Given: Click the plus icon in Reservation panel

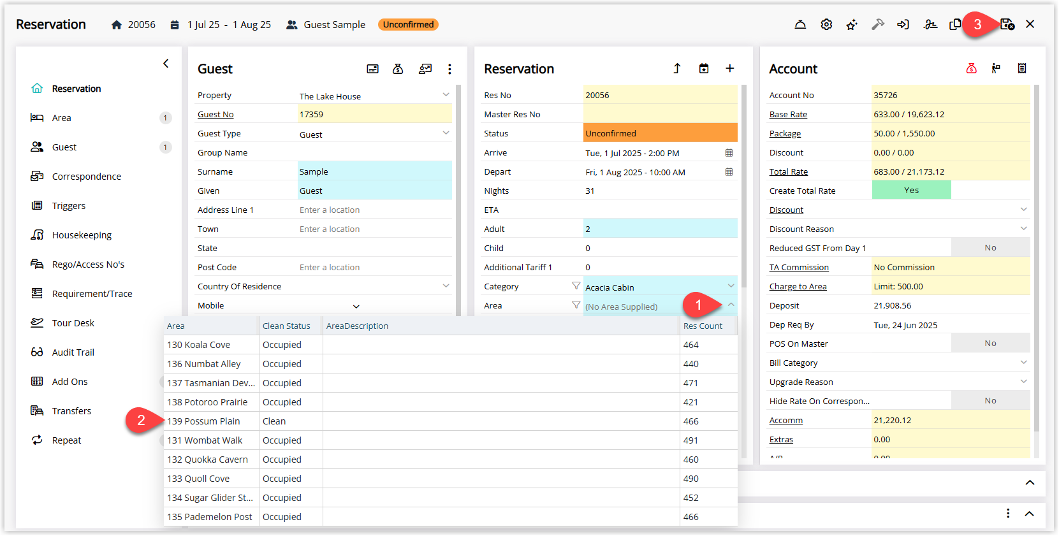Looking at the screenshot, I should point(730,68).
